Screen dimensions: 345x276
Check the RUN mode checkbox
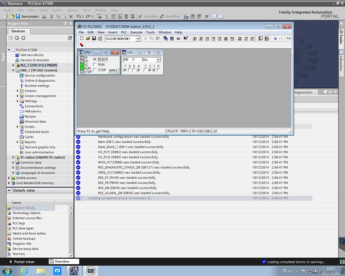pos(95,64)
